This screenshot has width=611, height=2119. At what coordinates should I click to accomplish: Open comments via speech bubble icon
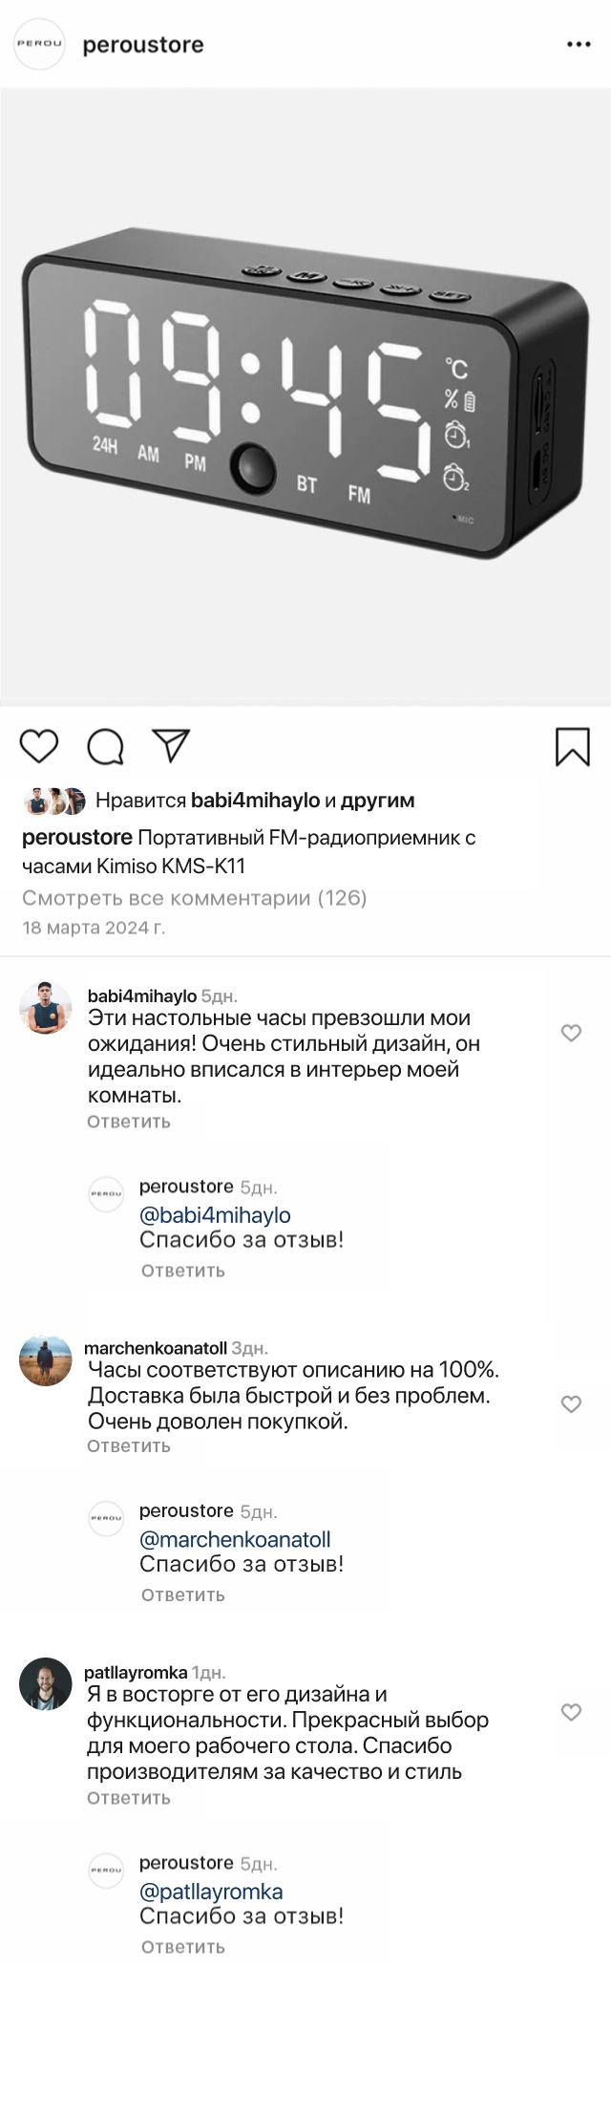coord(105,746)
